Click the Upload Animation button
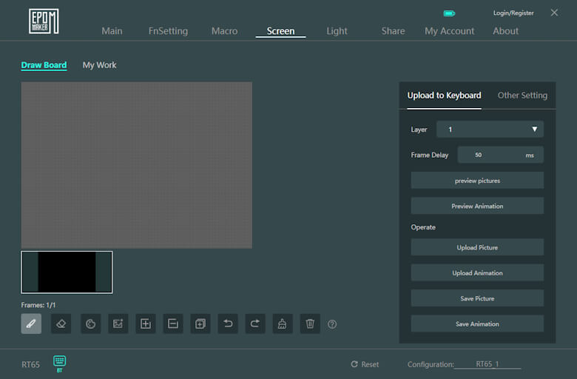This screenshot has width=577, height=379. click(x=477, y=273)
